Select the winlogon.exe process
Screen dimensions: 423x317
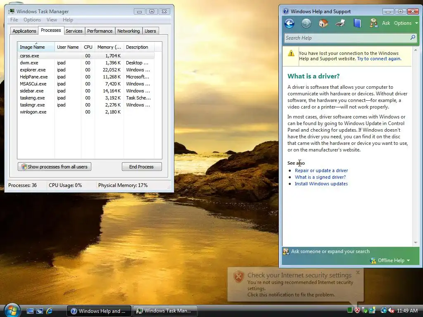[86, 112]
